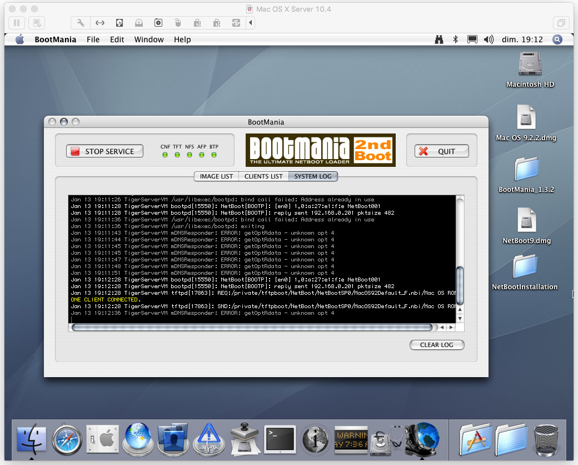
Task: Click the STOP SERVICE button
Action: point(104,151)
